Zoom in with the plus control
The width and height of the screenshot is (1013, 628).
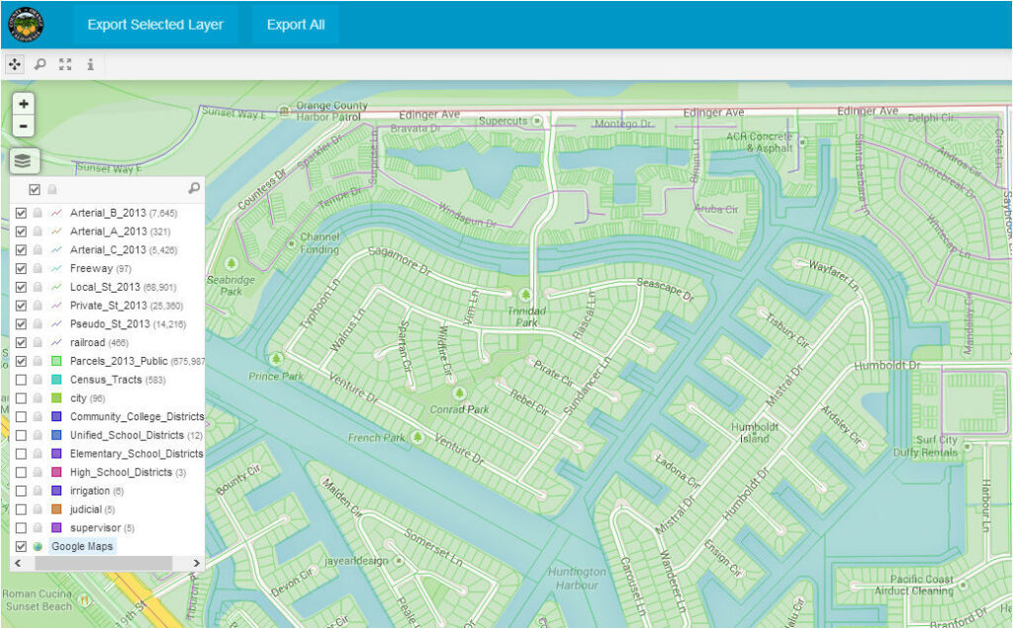[x=23, y=102]
